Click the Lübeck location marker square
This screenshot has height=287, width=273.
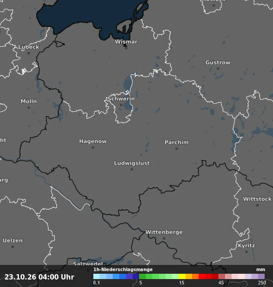(29, 53)
